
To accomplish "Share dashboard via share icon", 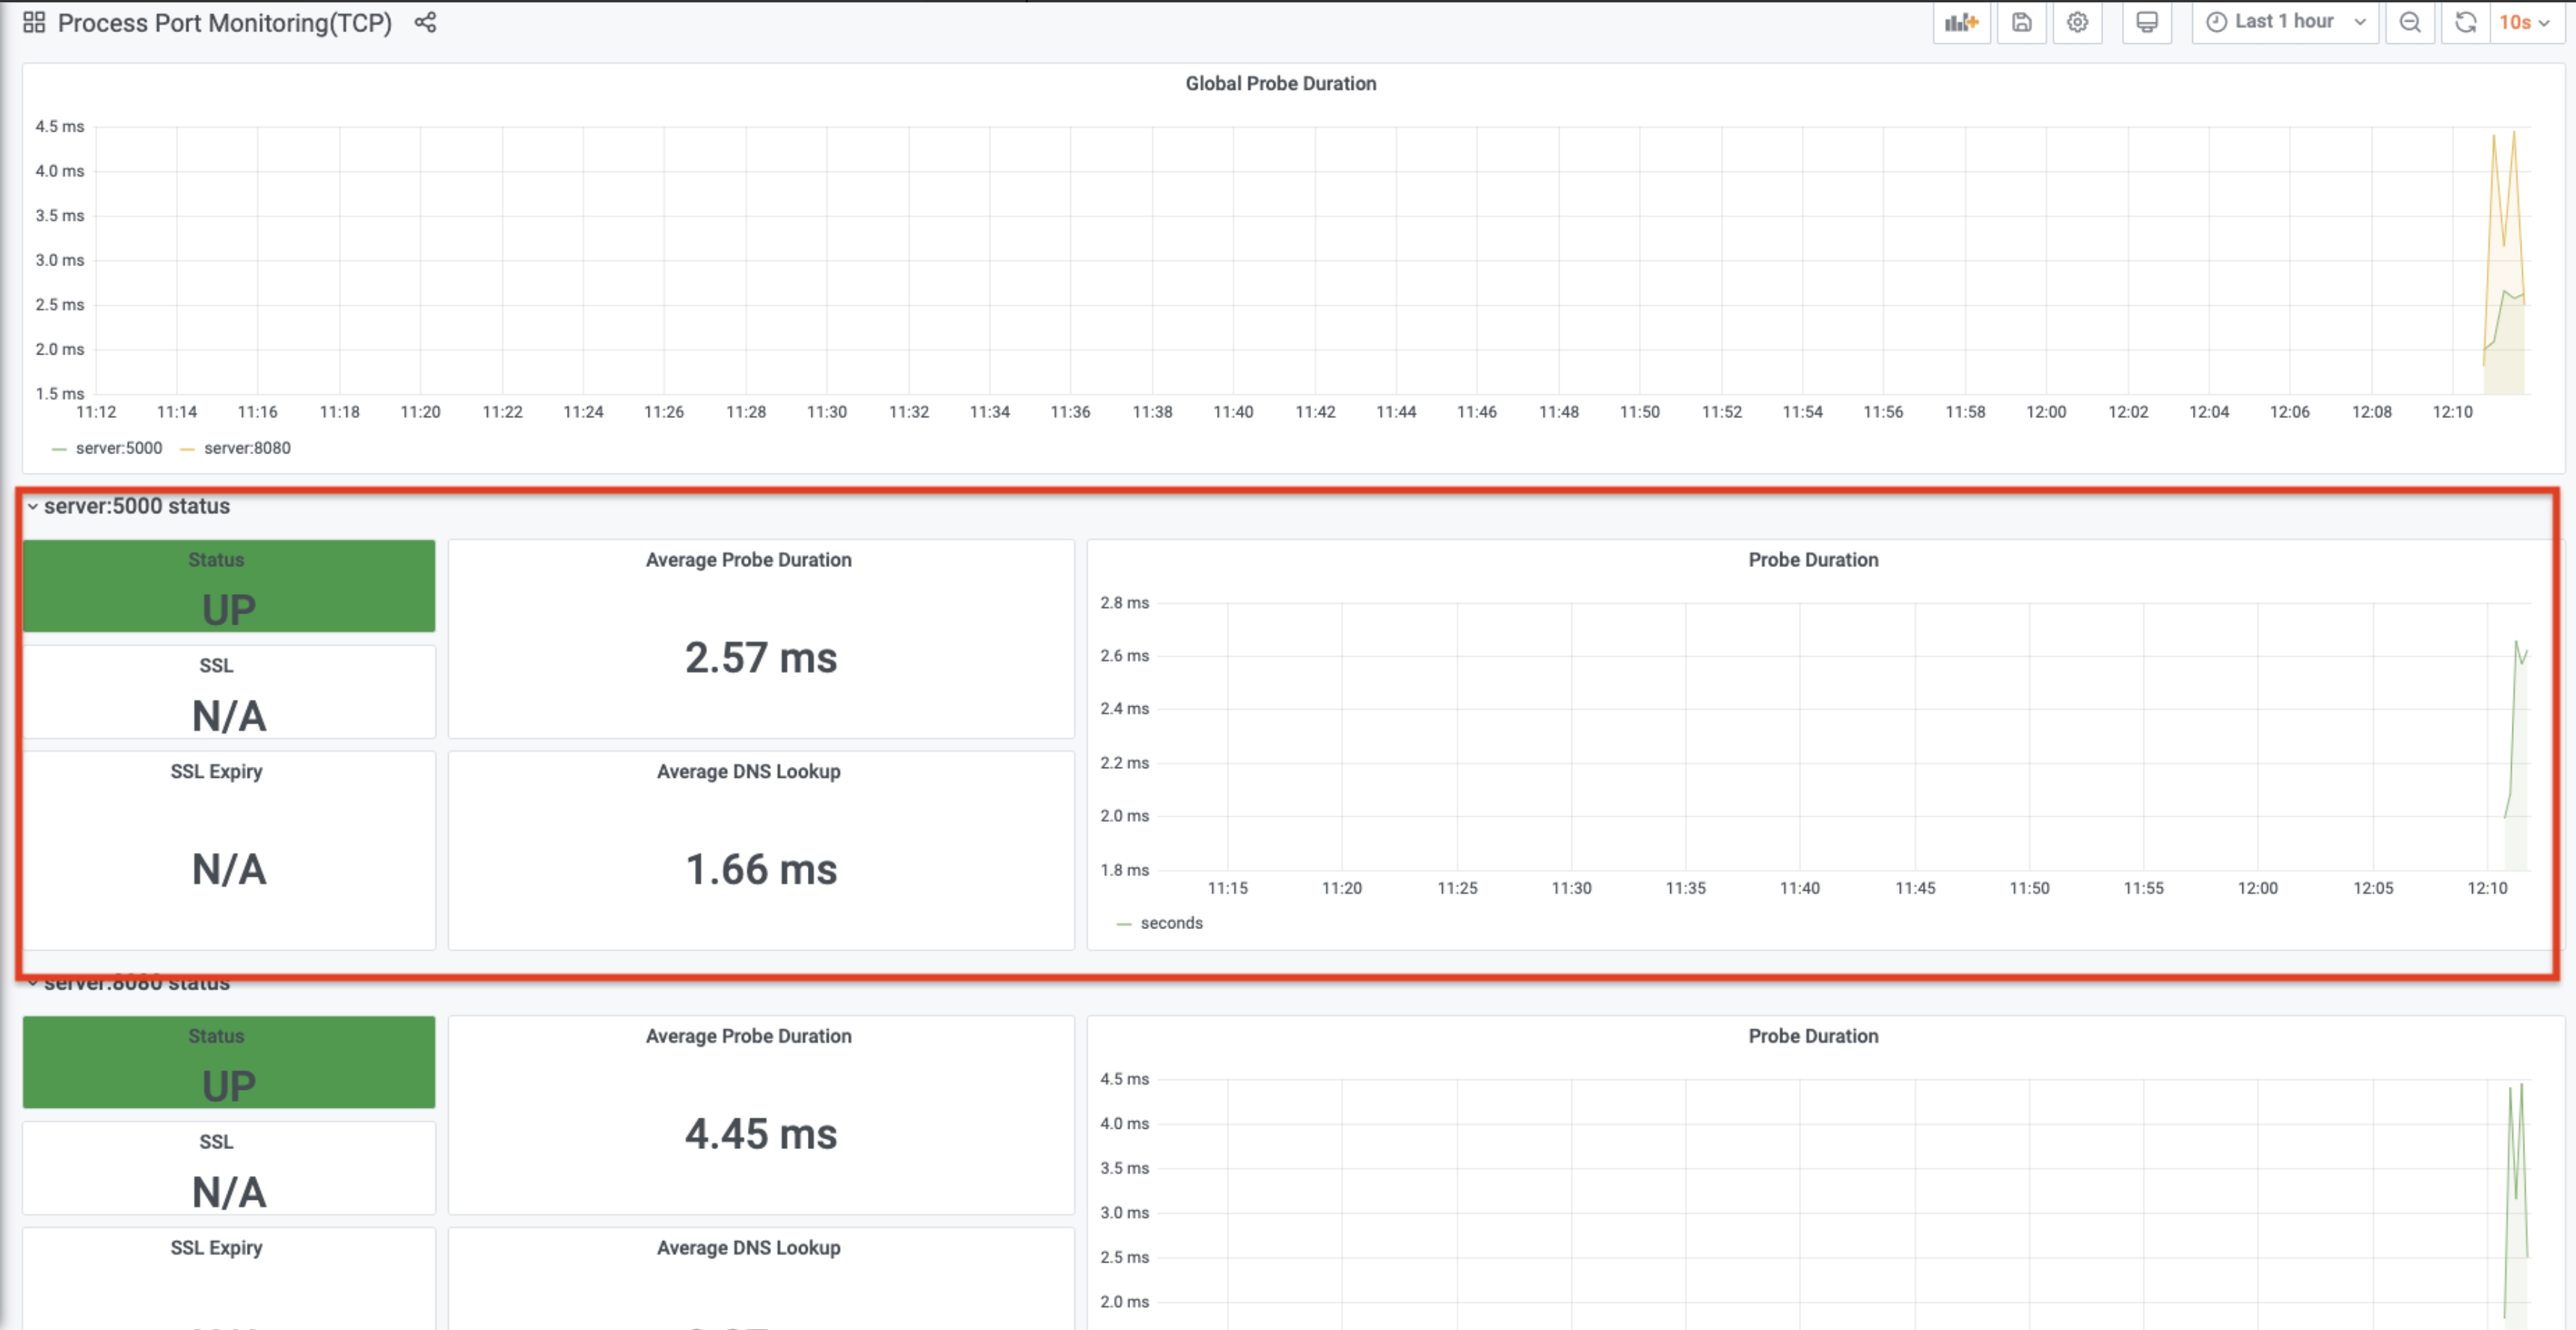I will (x=425, y=22).
